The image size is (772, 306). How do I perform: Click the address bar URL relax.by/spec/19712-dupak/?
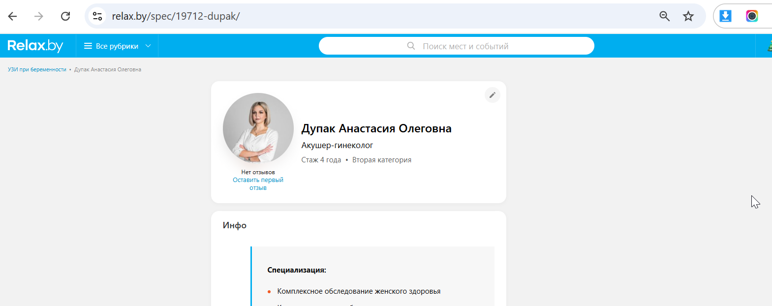pyautogui.click(x=176, y=16)
